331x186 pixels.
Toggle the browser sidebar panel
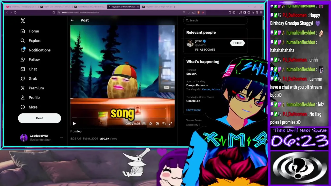tap(245, 12)
